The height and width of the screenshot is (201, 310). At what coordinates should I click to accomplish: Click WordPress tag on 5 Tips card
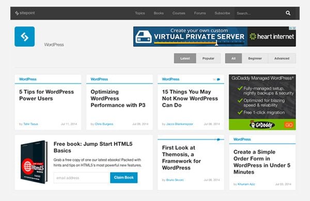pyautogui.click(x=28, y=79)
